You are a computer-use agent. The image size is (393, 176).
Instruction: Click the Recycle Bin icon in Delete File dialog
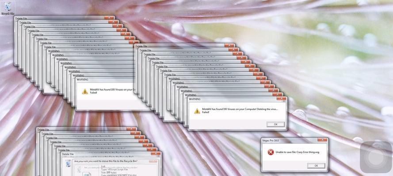tap(68, 164)
